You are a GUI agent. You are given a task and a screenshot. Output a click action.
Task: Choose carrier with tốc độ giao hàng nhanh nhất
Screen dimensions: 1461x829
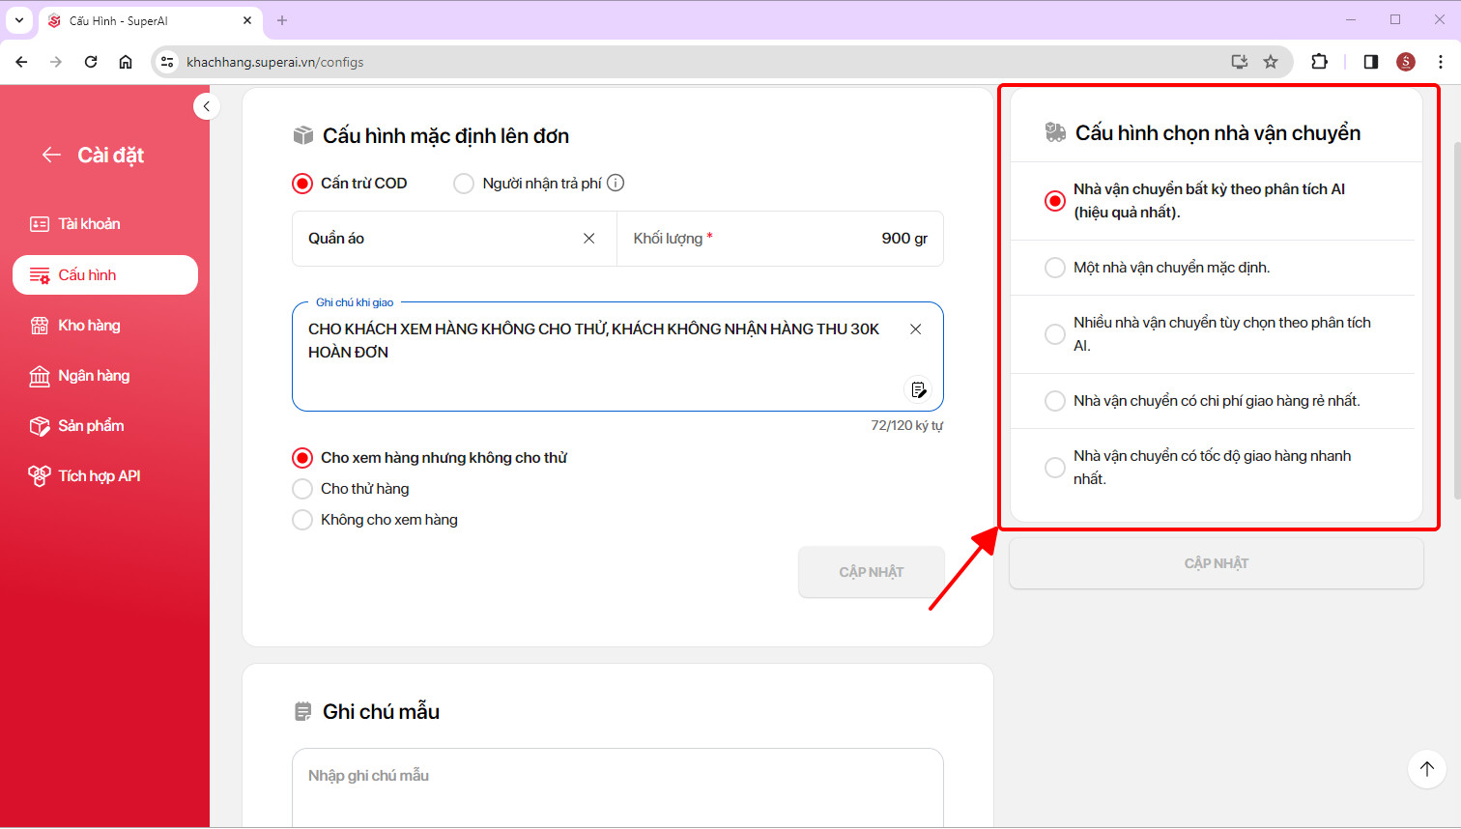(x=1055, y=468)
